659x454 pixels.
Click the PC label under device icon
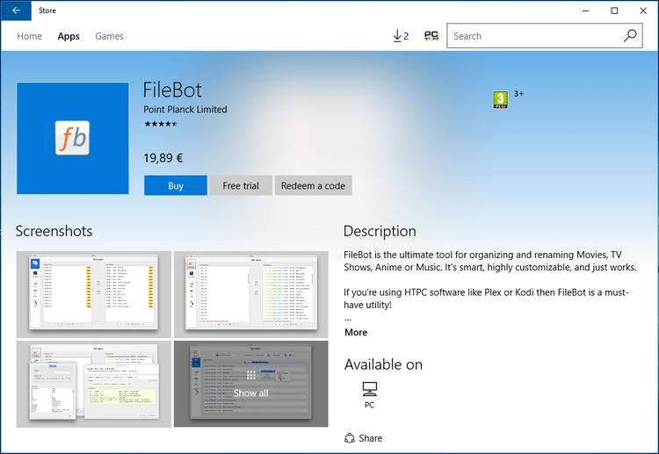click(369, 405)
